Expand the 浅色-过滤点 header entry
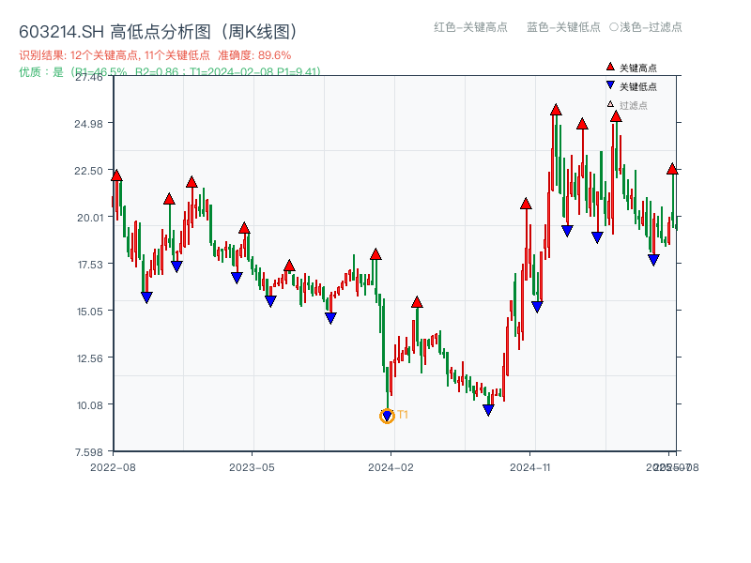This screenshot has height=563, width=751. click(651, 28)
